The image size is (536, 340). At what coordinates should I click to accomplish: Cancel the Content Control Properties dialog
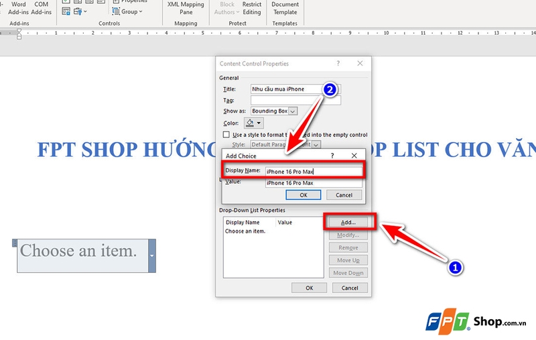coord(350,288)
